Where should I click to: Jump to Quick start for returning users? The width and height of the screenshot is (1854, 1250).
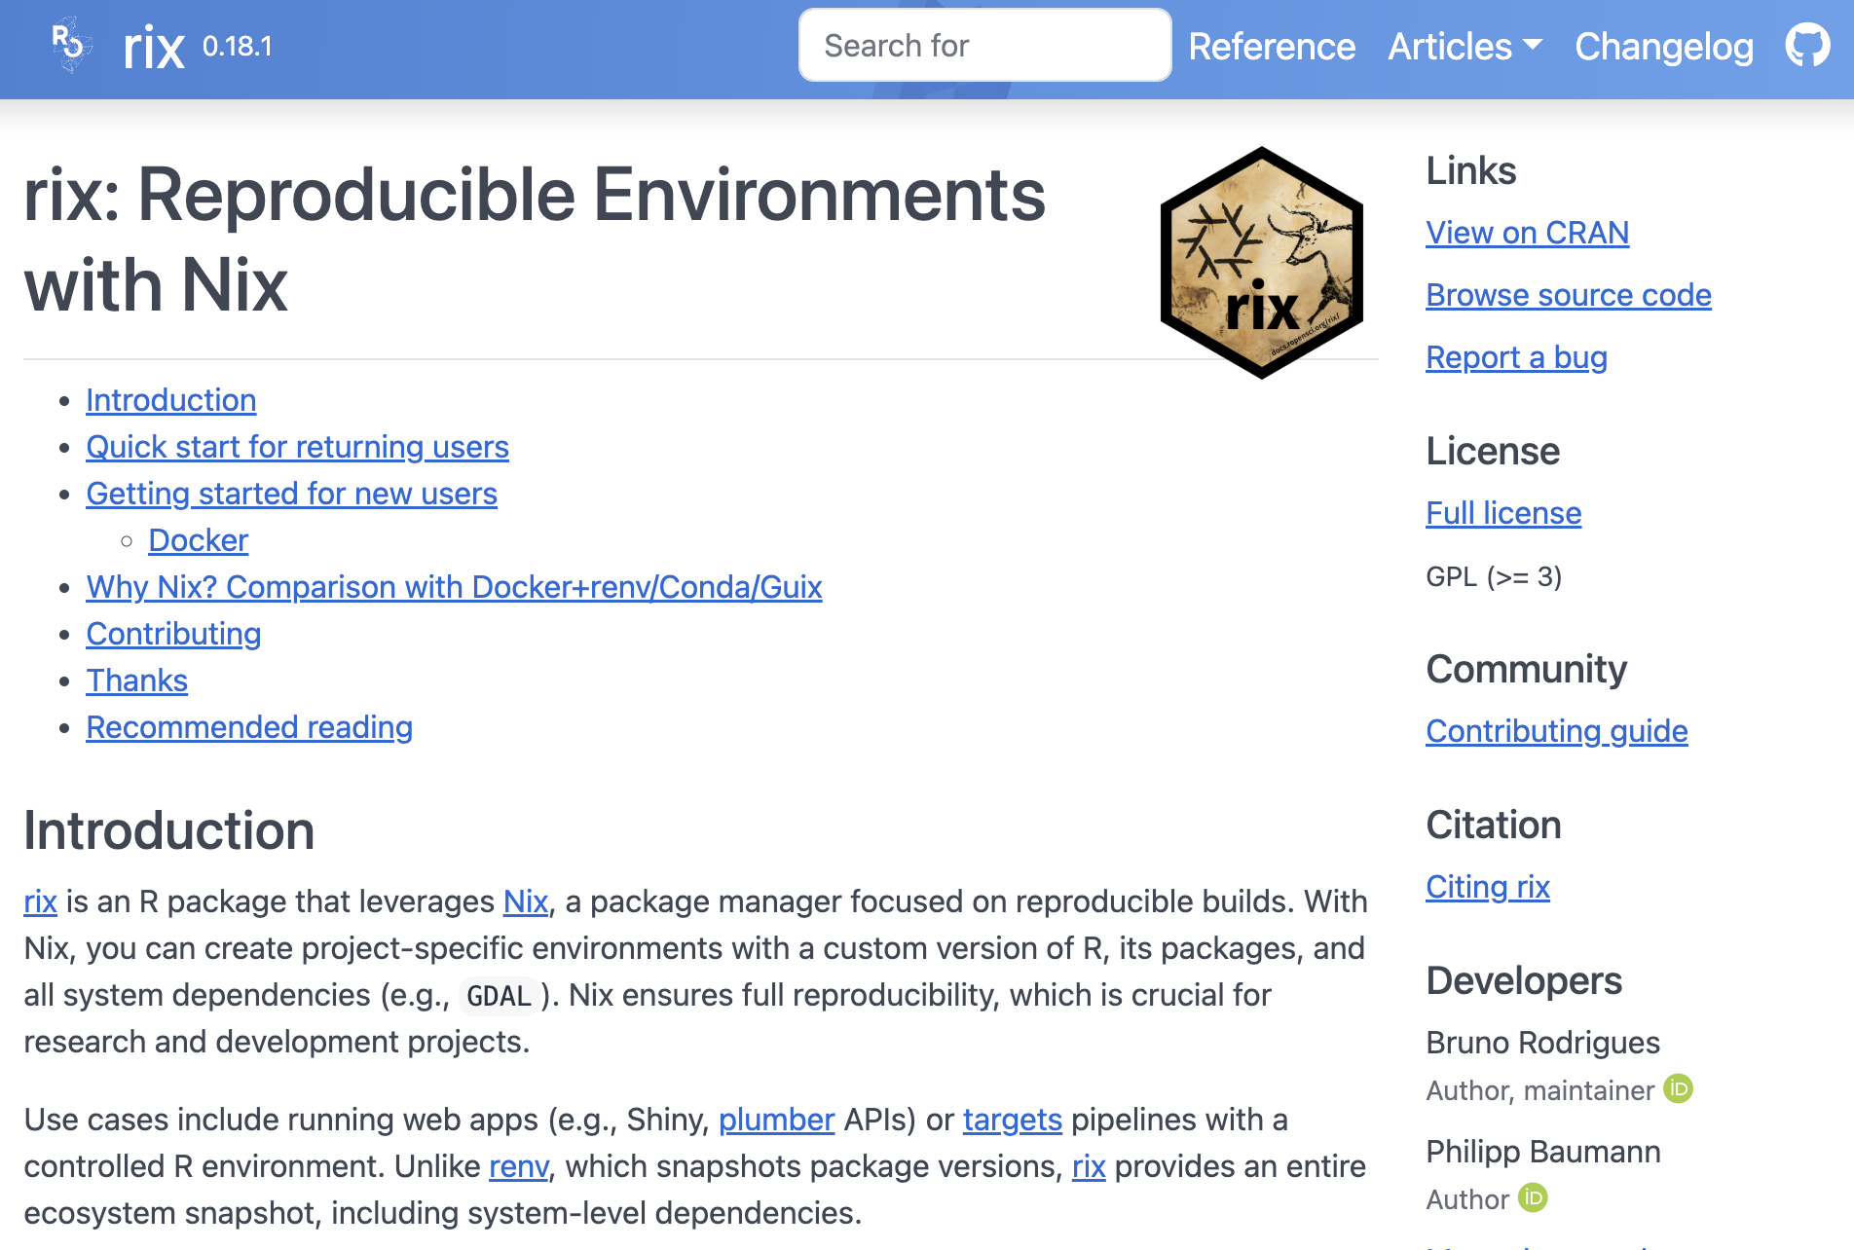pos(297,447)
